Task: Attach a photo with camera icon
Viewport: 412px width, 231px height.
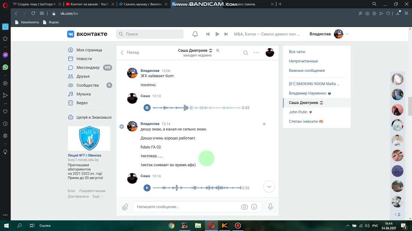Action: pos(244,207)
